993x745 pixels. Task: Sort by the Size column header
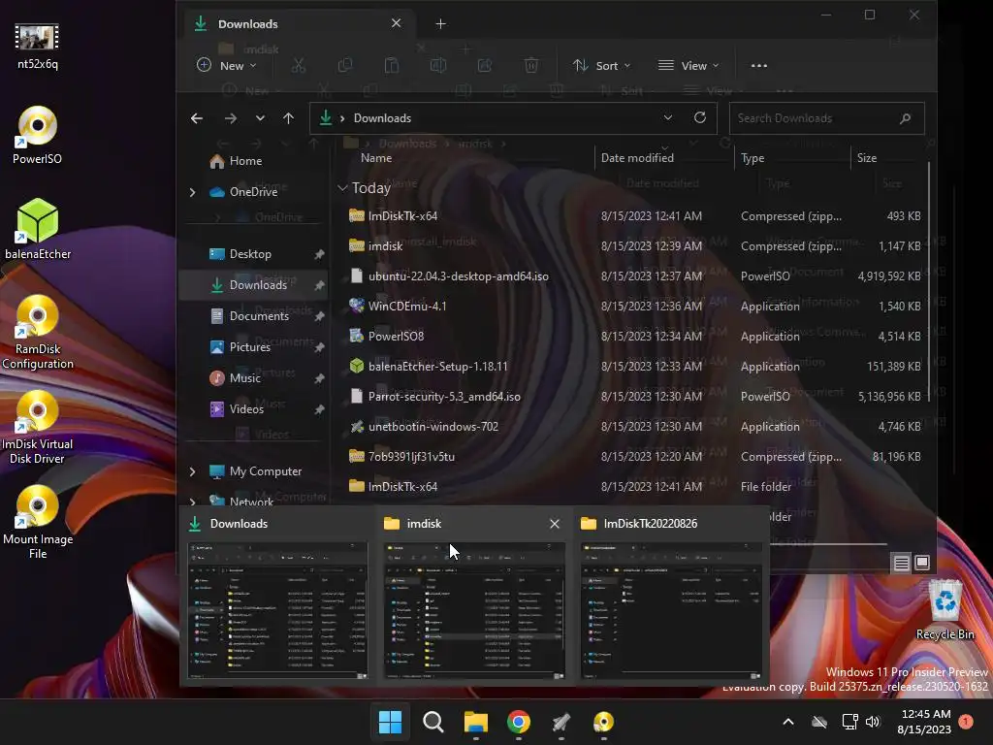coord(866,158)
